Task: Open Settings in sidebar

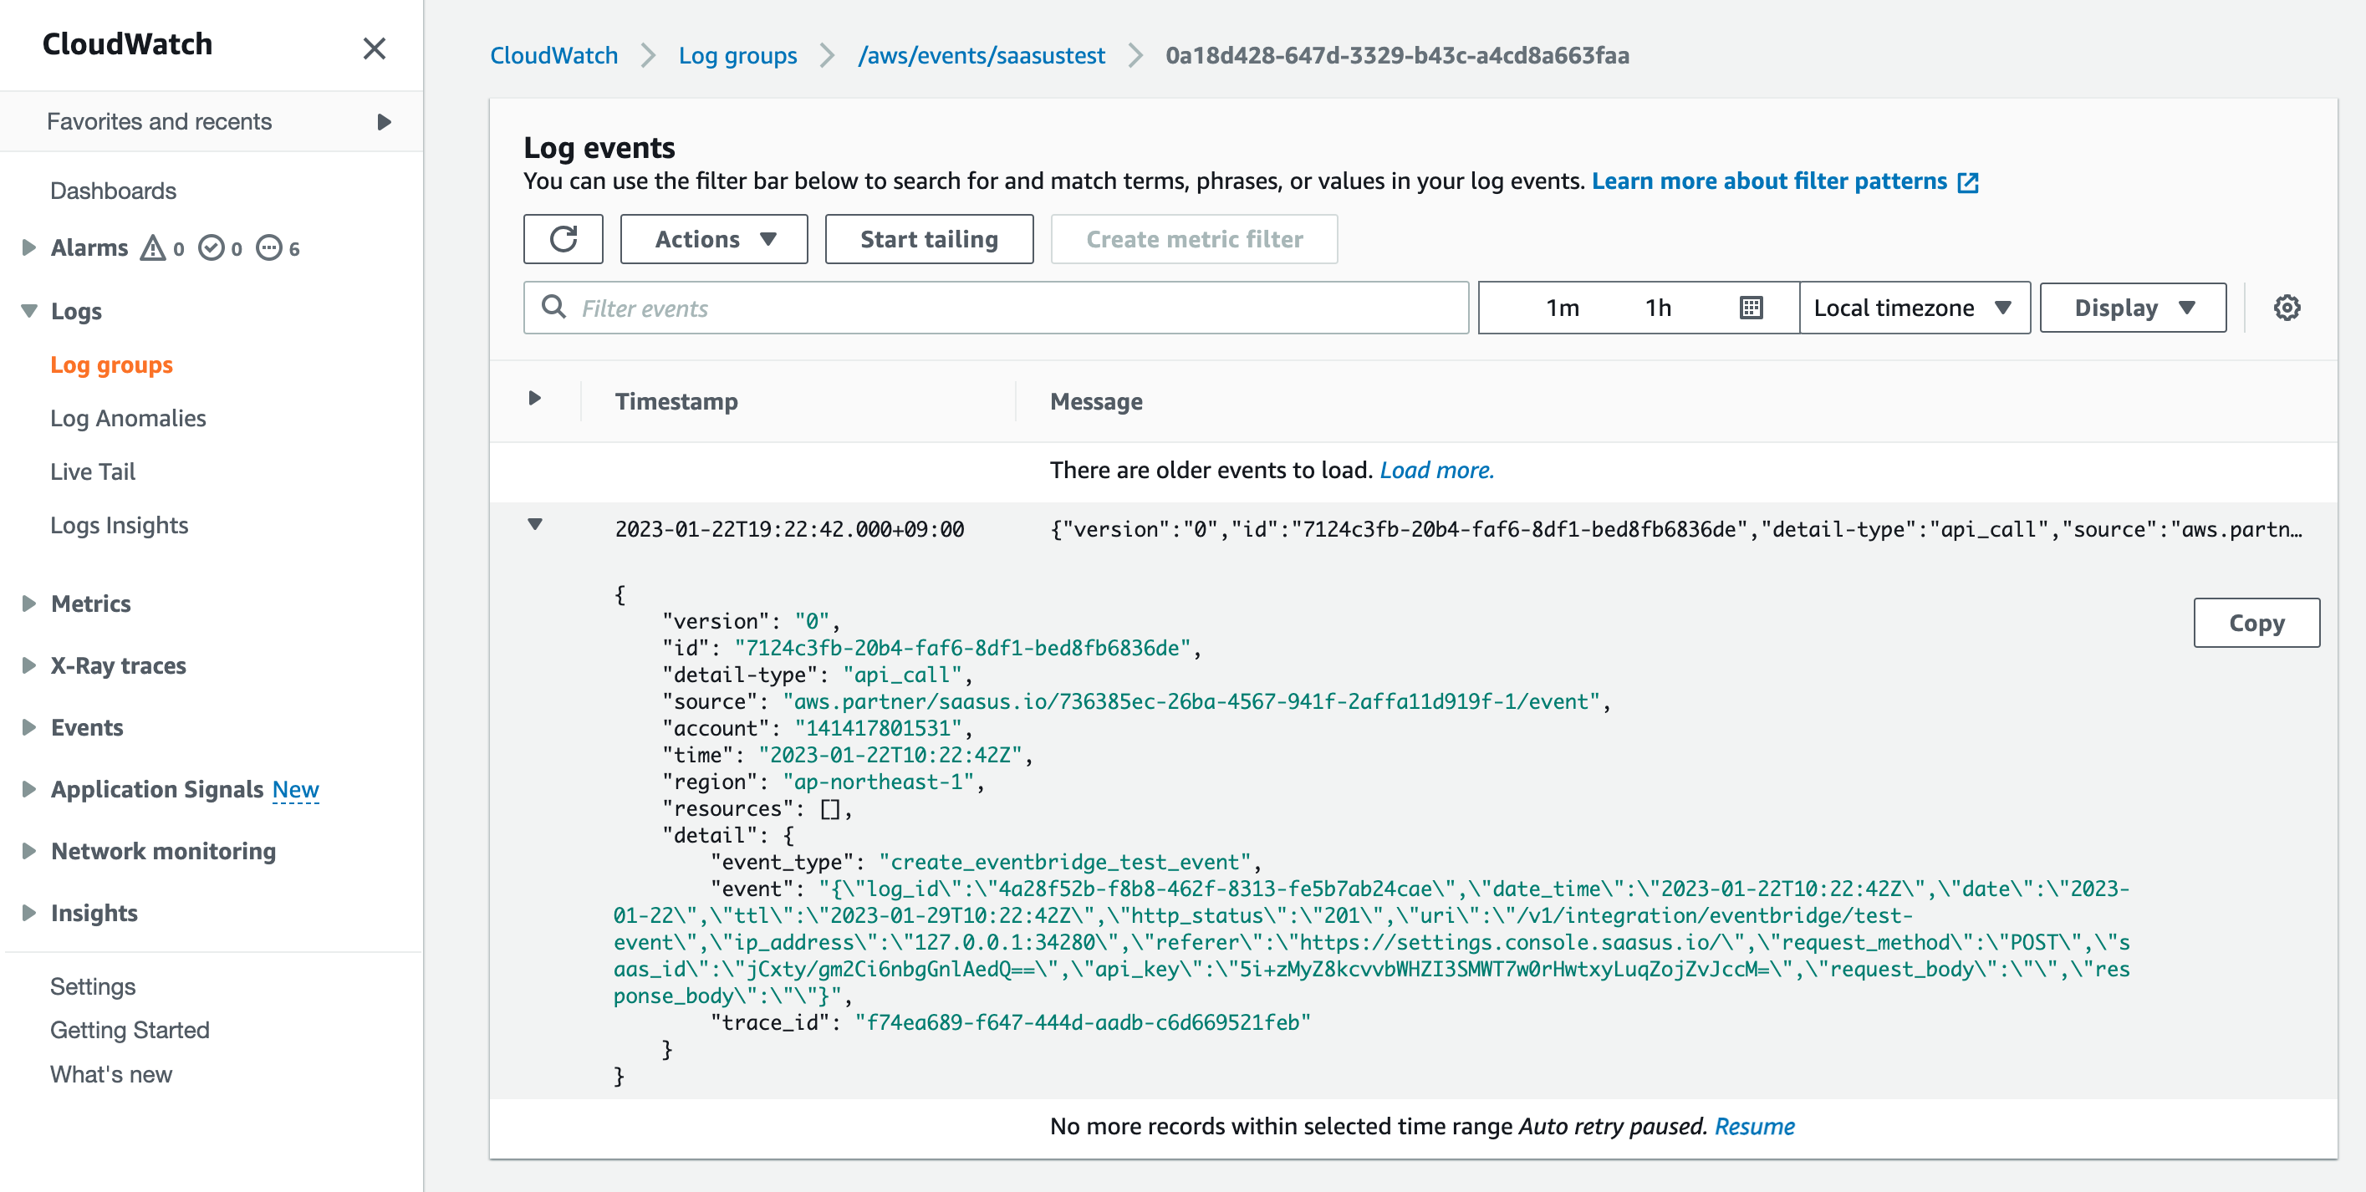Action: tap(93, 986)
